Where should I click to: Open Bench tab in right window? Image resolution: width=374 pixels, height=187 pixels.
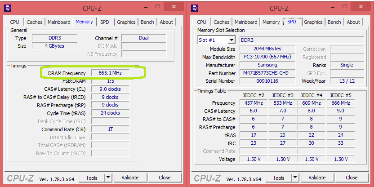(x=334, y=22)
